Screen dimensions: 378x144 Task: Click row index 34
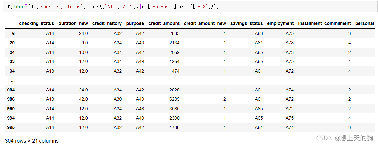tap(12, 71)
